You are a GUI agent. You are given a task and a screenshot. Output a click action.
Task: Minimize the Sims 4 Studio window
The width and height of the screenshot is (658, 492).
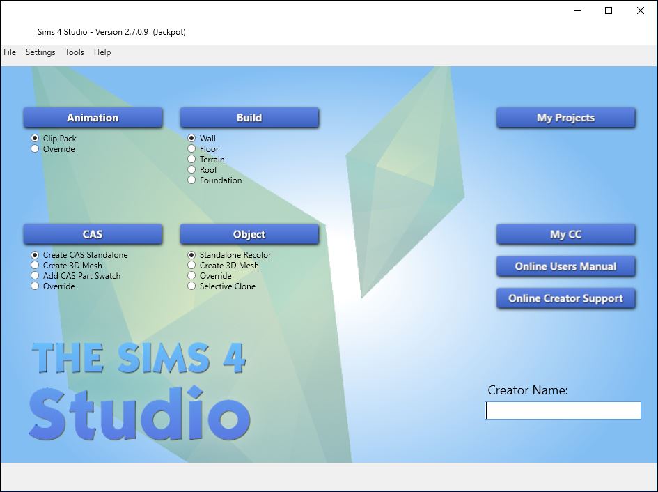[x=577, y=10]
